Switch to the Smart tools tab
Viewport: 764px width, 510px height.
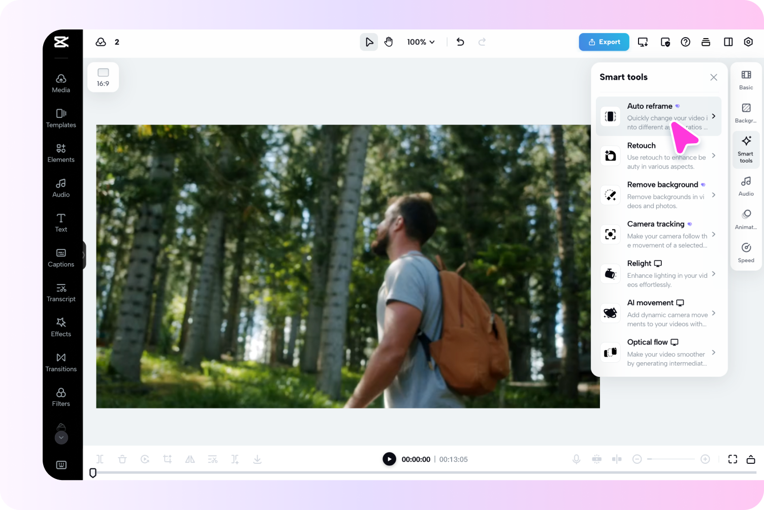coord(746,149)
